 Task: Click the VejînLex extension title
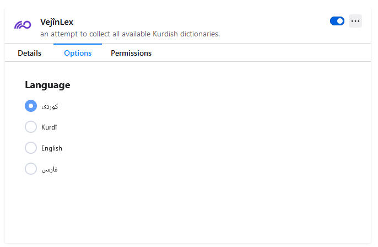tap(57, 22)
